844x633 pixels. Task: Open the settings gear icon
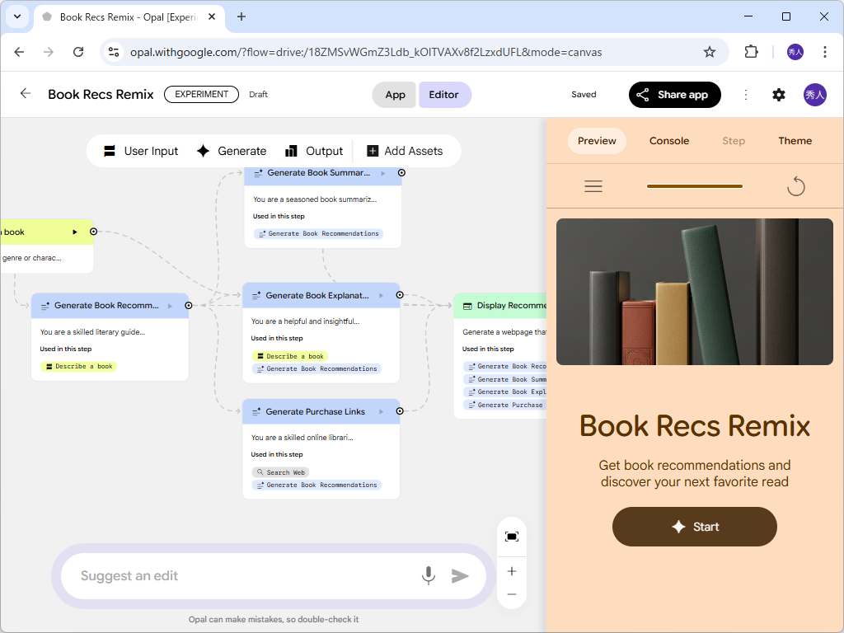tap(778, 95)
